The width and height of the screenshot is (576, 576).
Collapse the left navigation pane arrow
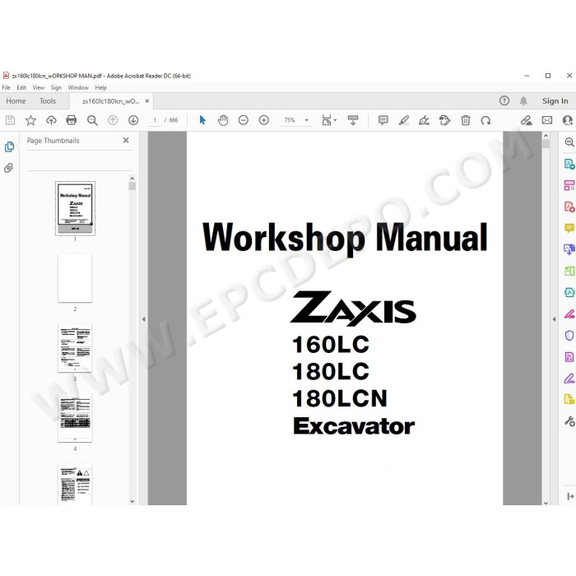[144, 319]
